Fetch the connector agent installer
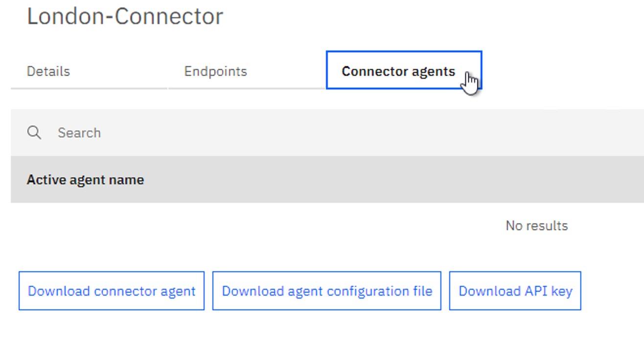Screen dimensions: 644x346 pyautogui.click(x=112, y=290)
